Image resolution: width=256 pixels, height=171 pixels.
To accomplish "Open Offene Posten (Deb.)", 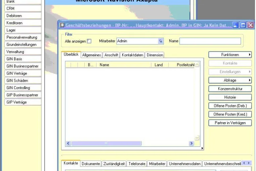I will pos(230,106).
